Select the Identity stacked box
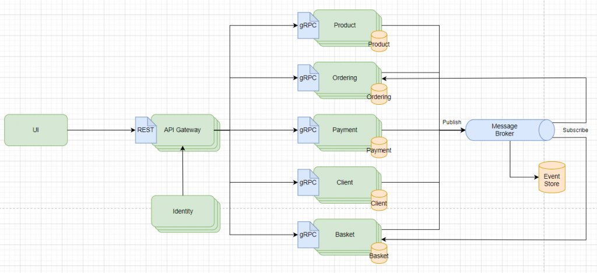Screen dimensions: 597x273 [185, 214]
